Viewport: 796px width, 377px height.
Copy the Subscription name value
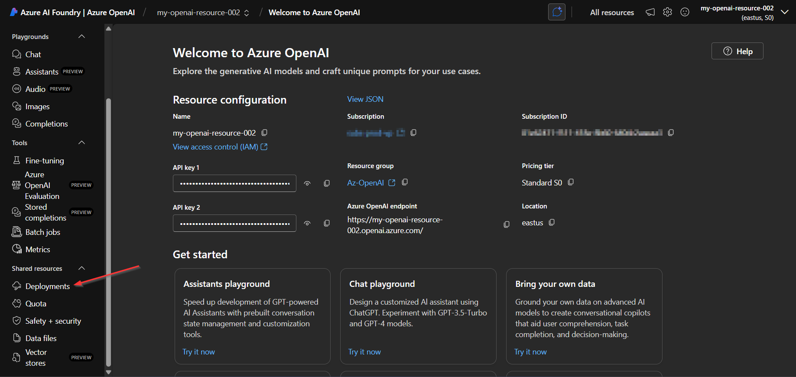[413, 133]
